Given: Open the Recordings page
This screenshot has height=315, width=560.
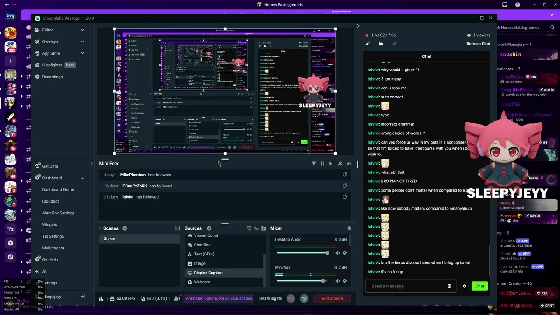Looking at the screenshot, I should pyautogui.click(x=52, y=77).
